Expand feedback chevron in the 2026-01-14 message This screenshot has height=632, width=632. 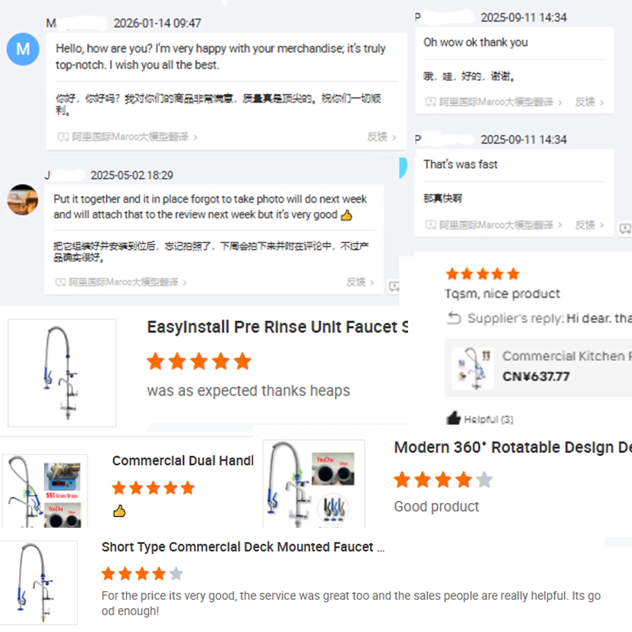click(394, 137)
